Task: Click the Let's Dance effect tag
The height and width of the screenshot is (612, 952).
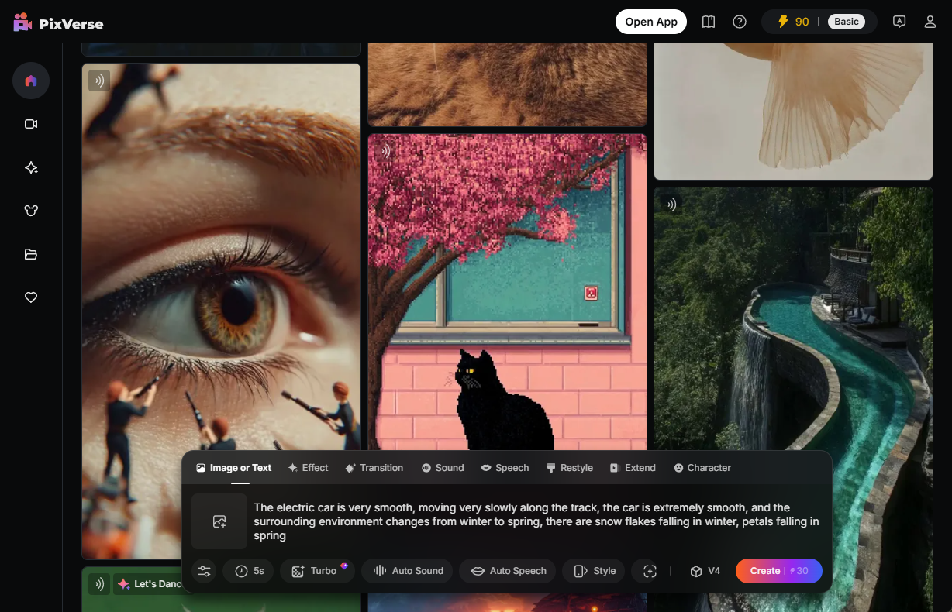Action: 150,584
